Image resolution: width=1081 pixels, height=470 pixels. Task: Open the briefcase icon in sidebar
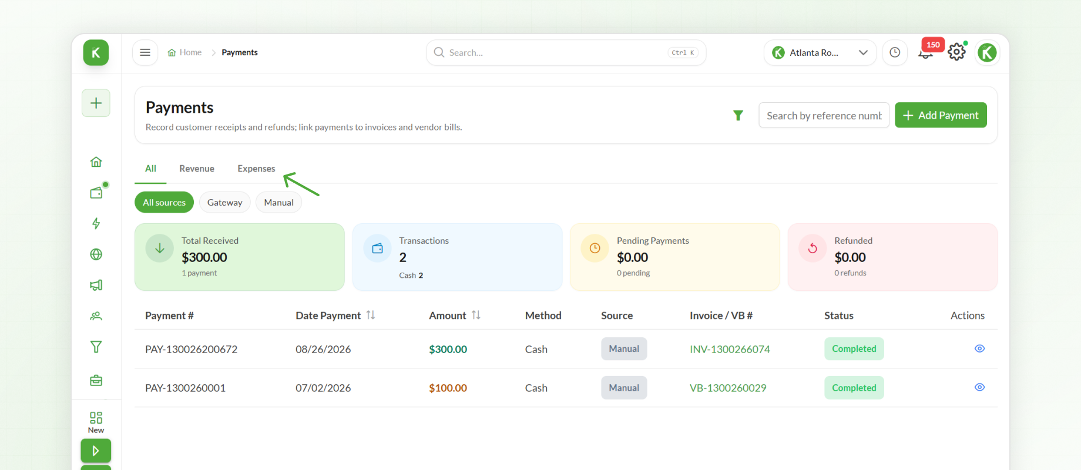click(96, 381)
